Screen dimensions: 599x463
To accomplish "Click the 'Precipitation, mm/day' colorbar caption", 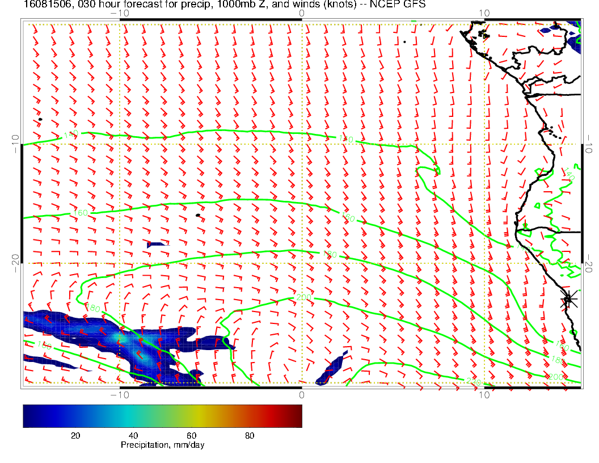I will pyautogui.click(x=162, y=445).
